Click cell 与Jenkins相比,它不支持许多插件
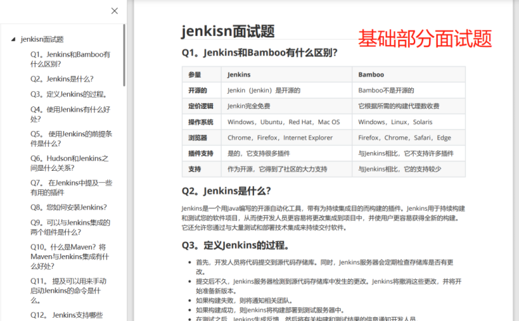Screen dimensions: 519x321 click(409, 154)
